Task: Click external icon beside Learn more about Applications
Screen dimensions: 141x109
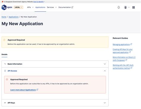Action: (37, 90)
